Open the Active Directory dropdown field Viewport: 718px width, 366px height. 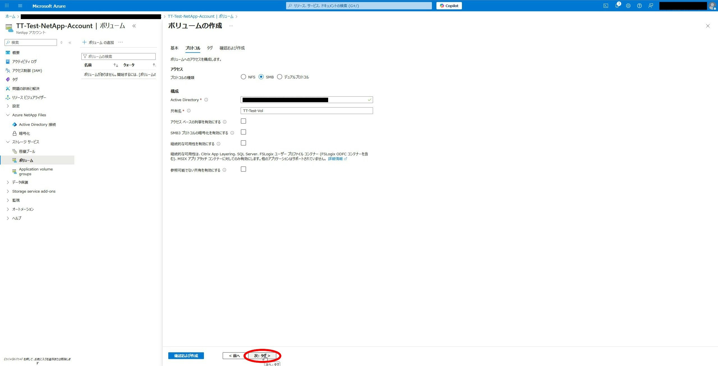[307, 100]
